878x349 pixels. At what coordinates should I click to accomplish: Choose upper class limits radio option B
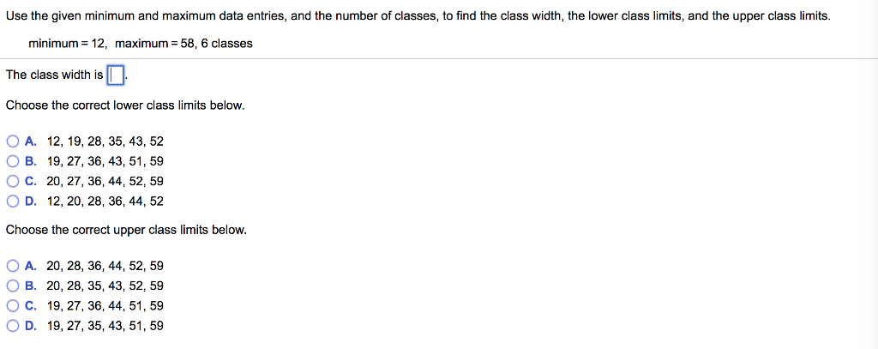pyautogui.click(x=14, y=286)
